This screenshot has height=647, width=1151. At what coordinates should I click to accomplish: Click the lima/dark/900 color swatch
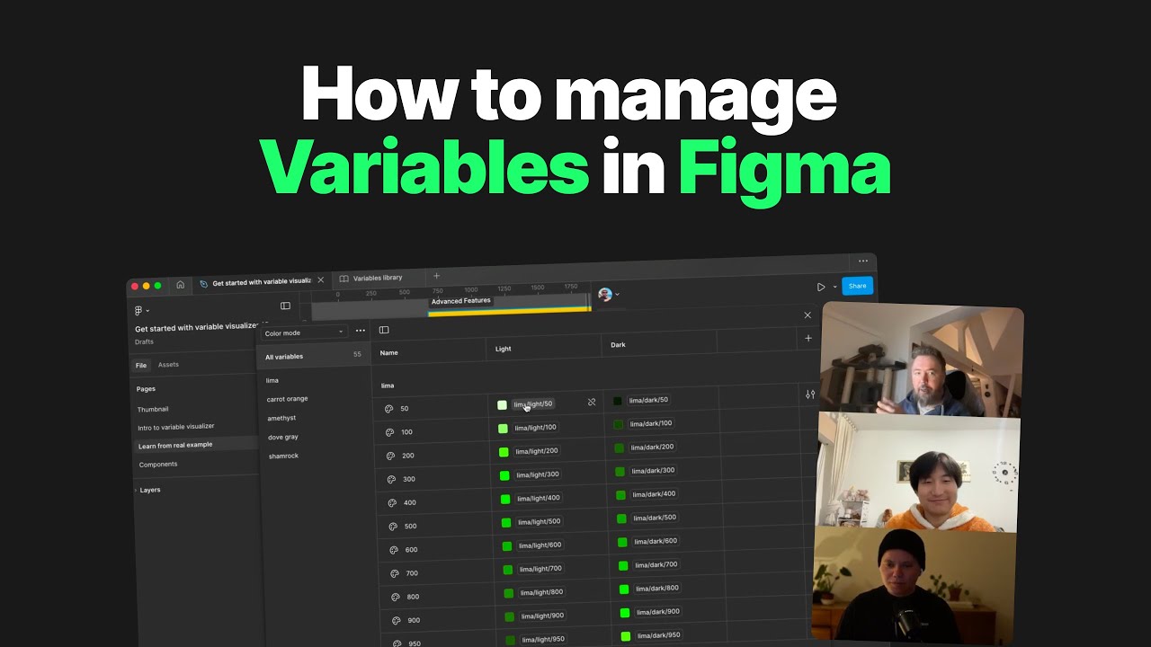(625, 612)
